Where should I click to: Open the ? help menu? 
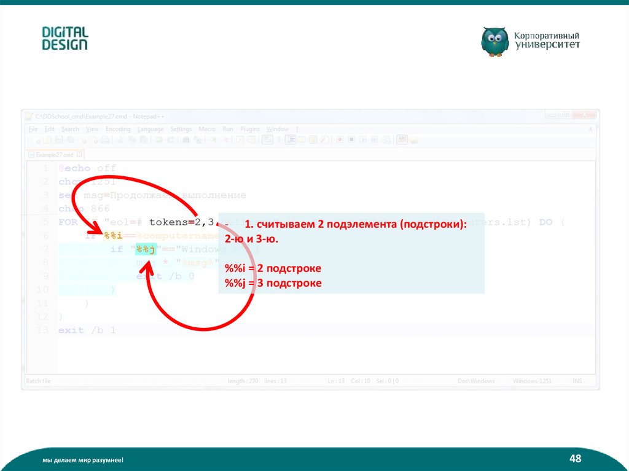pos(297,129)
